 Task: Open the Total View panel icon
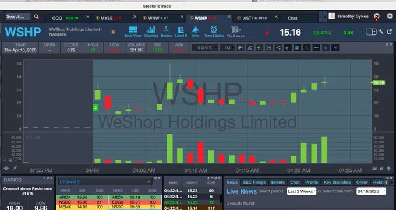133,32
